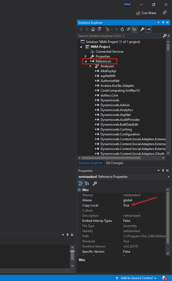Image resolution: width=172 pixels, height=281 pixels.
Task: Toggle Show All Files in Solution Explorer
Action: 134,29
